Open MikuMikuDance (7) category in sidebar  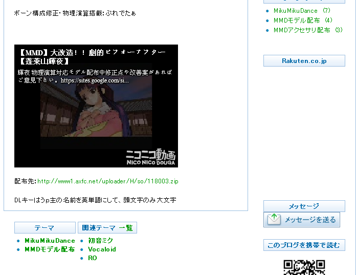302,11
